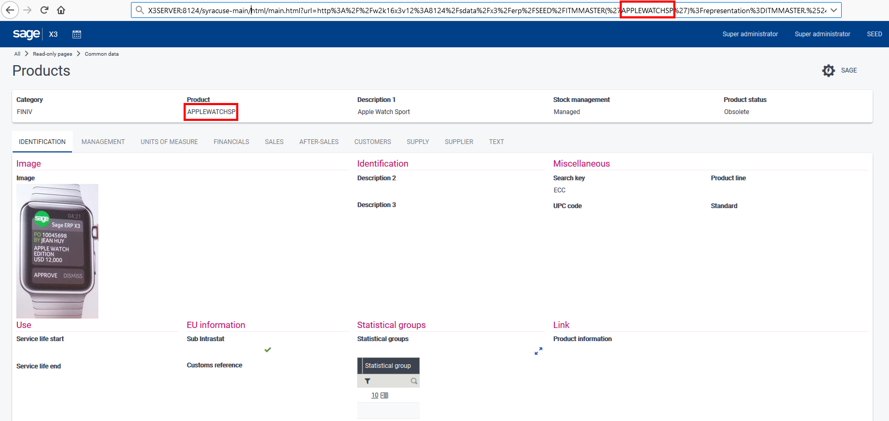Open the calendar icon in Sage header
889x421 pixels.
pyautogui.click(x=77, y=34)
